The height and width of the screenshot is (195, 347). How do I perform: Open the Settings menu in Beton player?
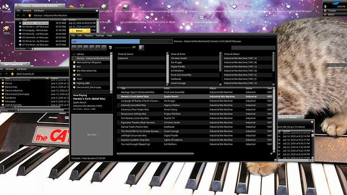tap(100, 35)
